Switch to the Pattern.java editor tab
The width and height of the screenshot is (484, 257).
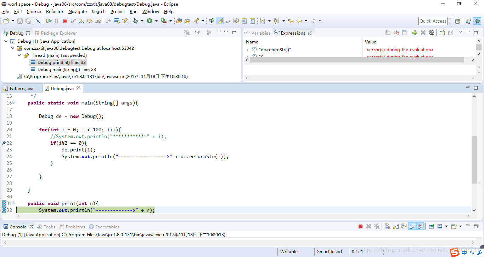coord(18,88)
